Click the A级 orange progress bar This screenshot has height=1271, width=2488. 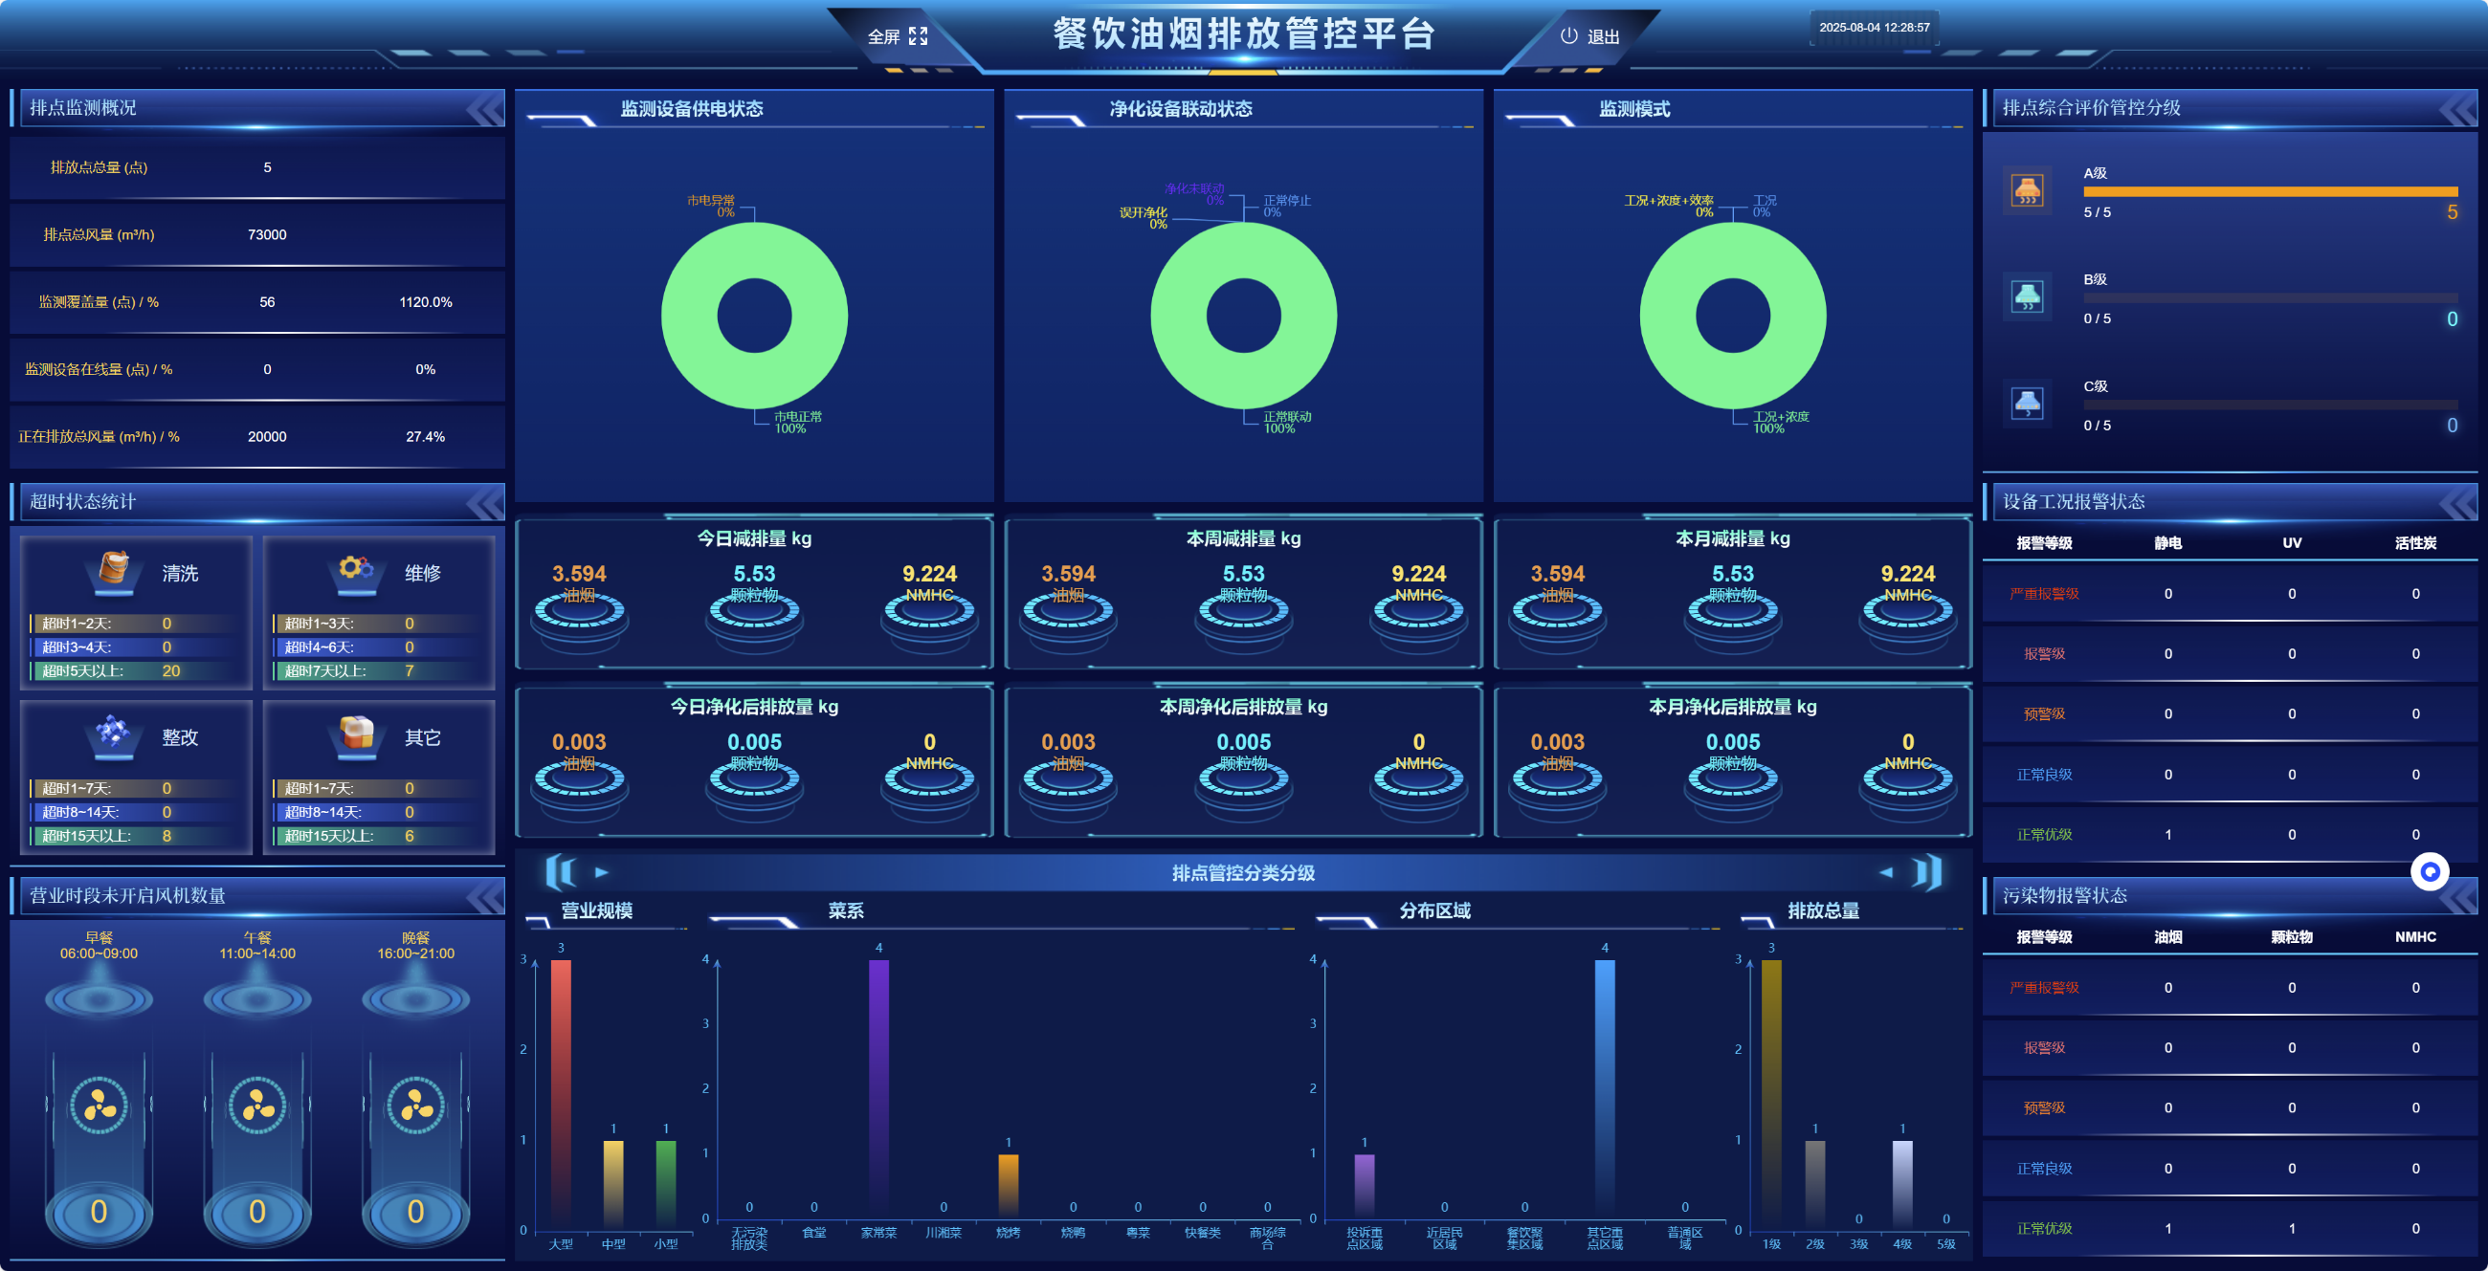point(2270,191)
